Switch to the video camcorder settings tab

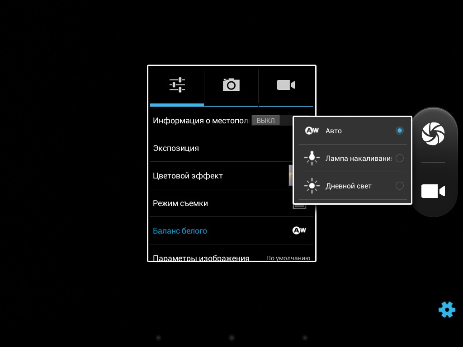[x=286, y=85]
